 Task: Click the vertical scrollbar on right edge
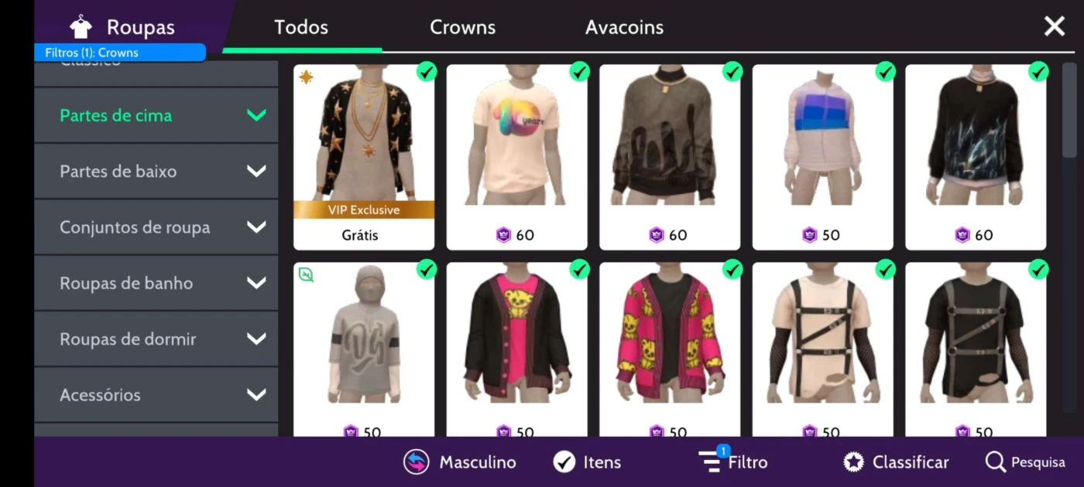pos(1069,110)
